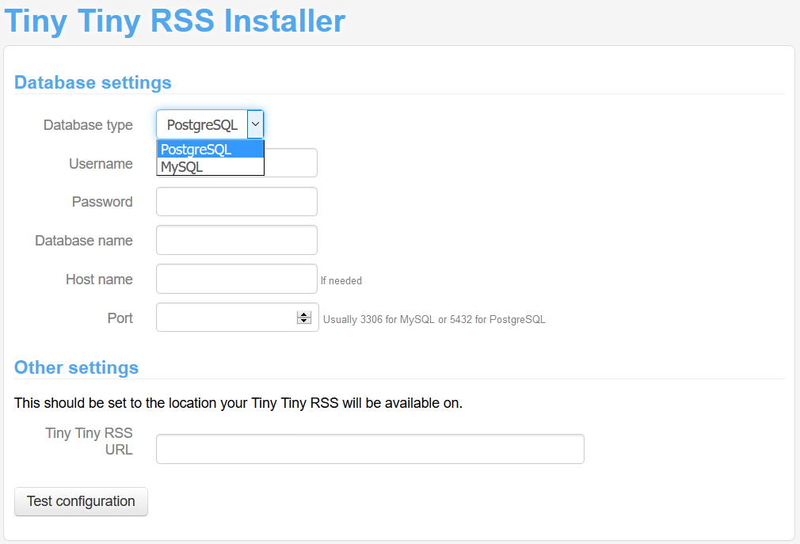This screenshot has width=800, height=544.
Task: Click the Port label text
Action: click(x=120, y=318)
